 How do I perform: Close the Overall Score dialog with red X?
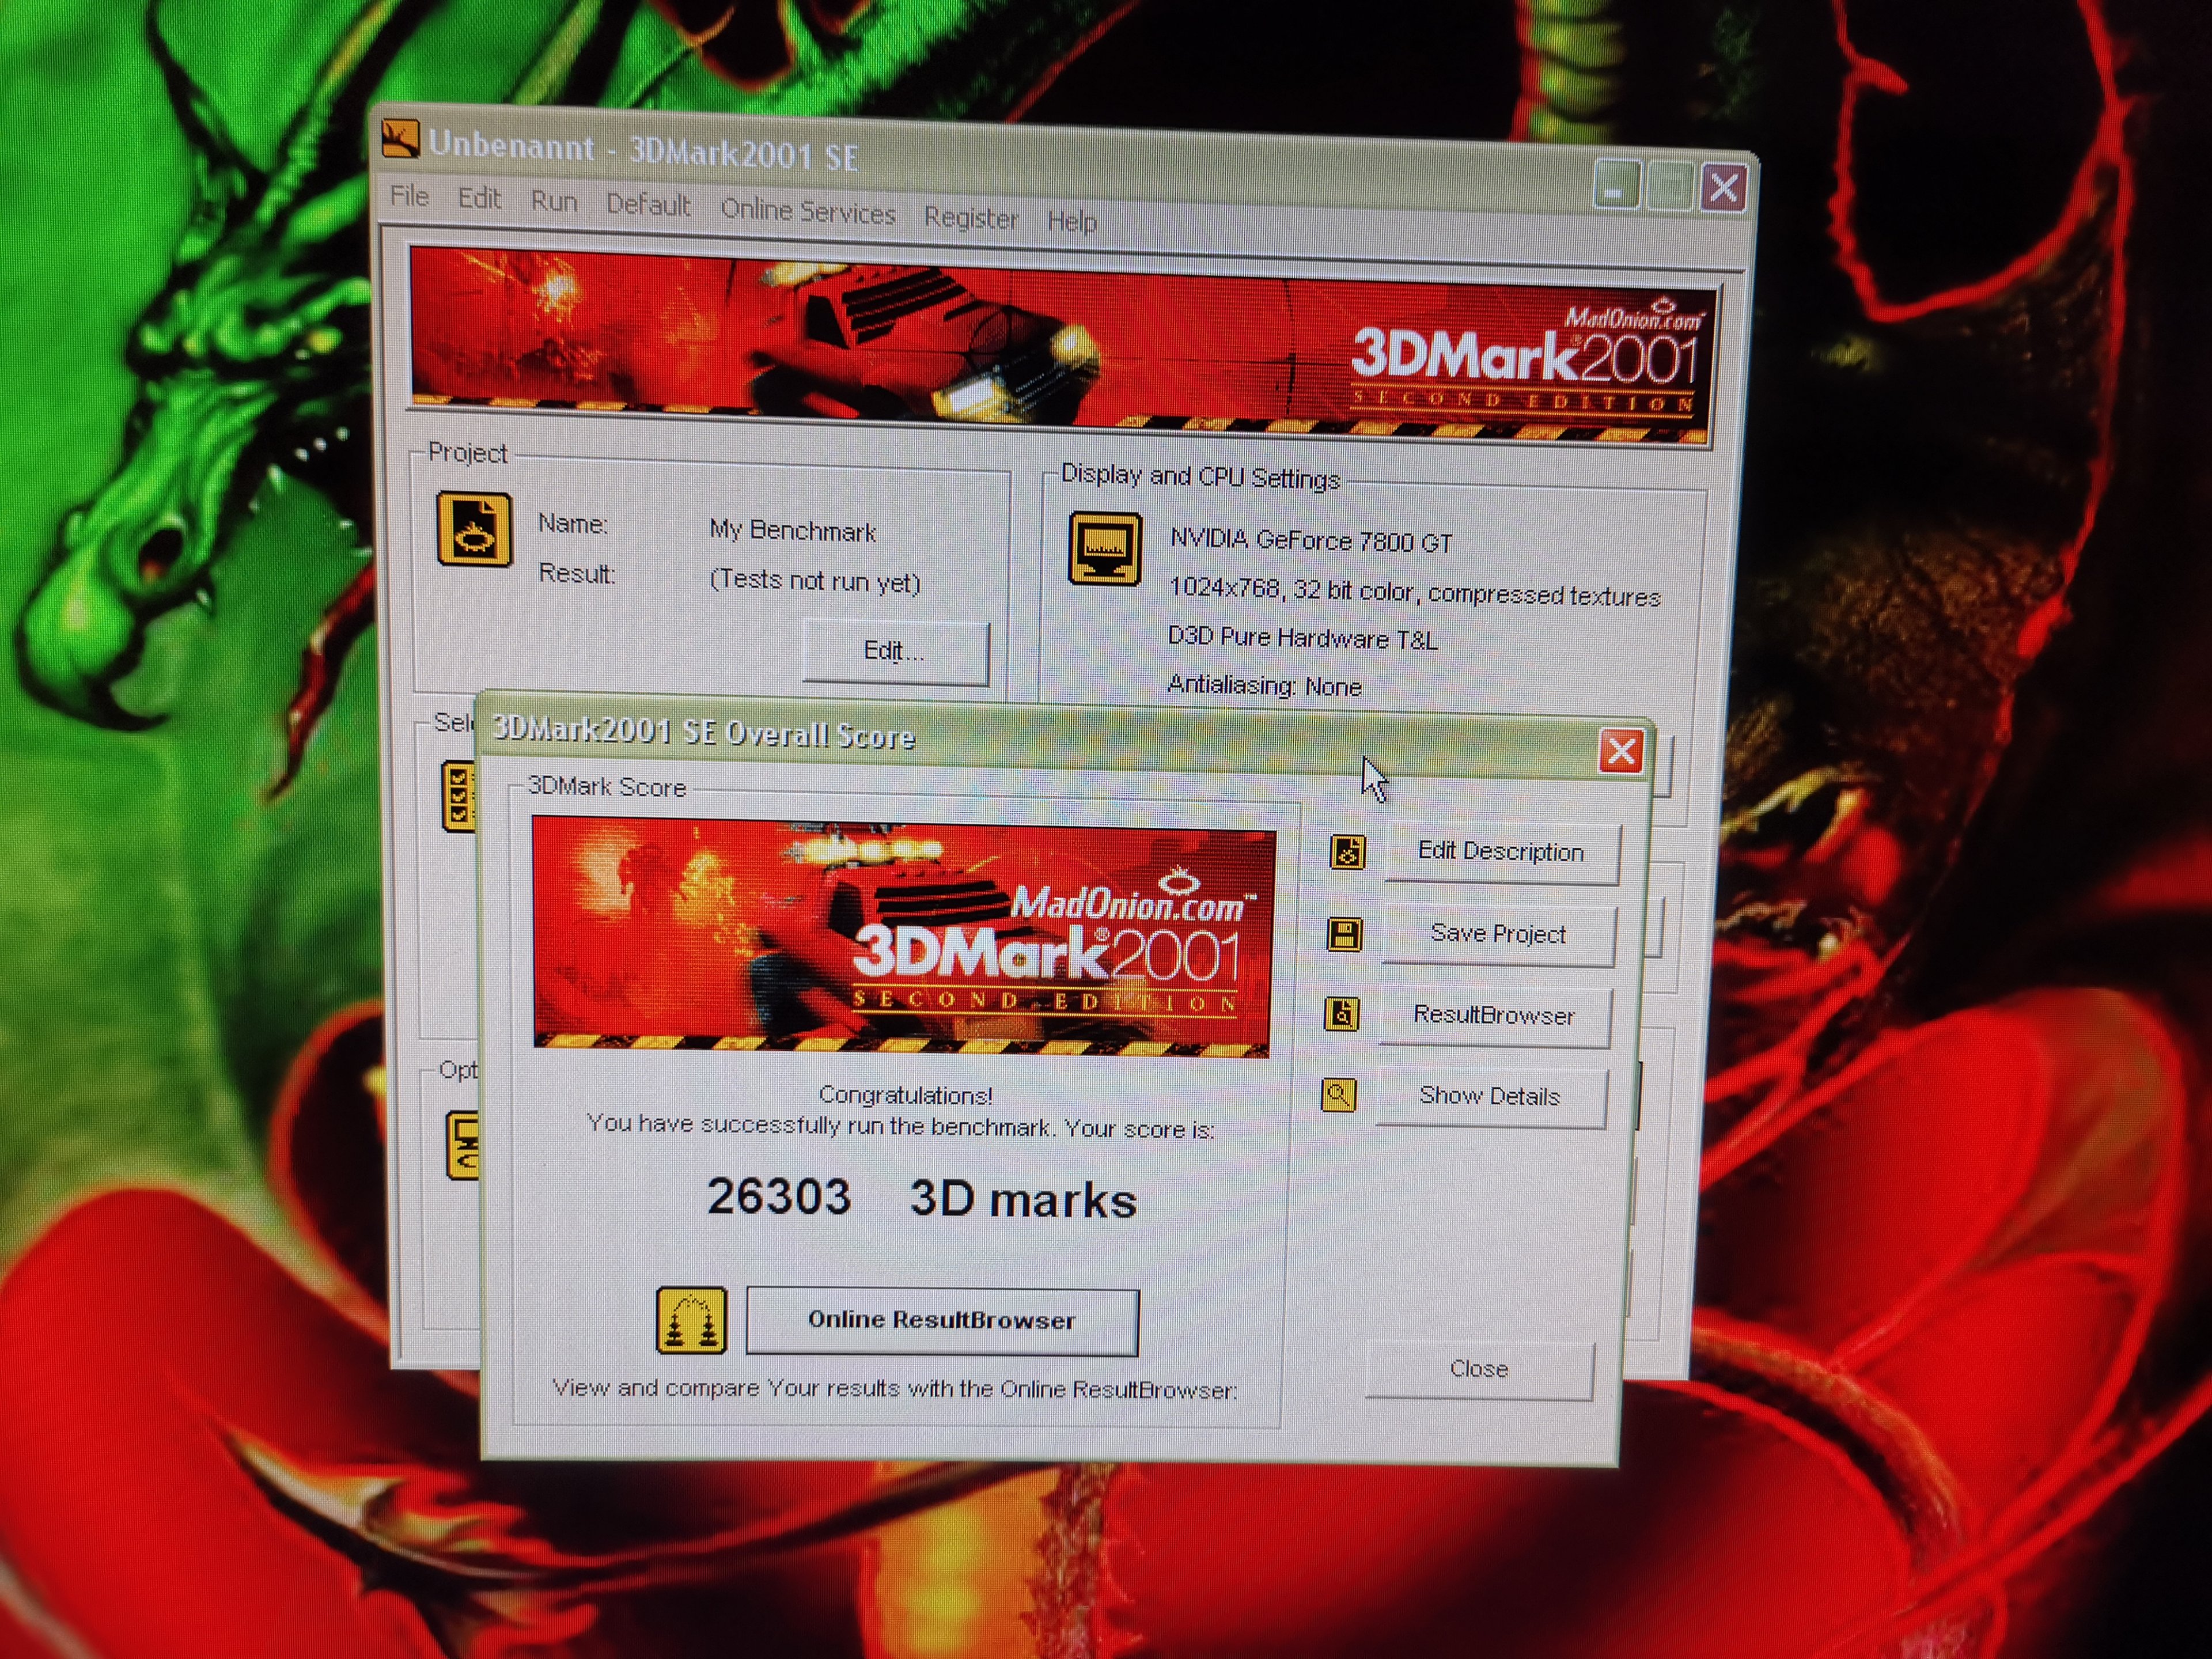click(1620, 750)
